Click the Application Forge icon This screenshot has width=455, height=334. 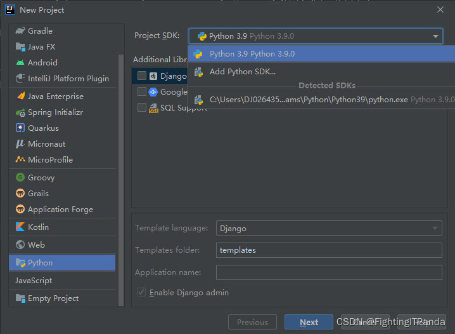[20, 209]
